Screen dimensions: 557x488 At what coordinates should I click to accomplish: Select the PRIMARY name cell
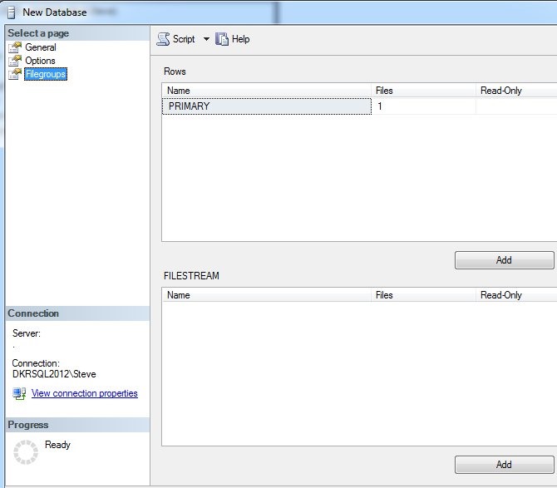coord(266,106)
